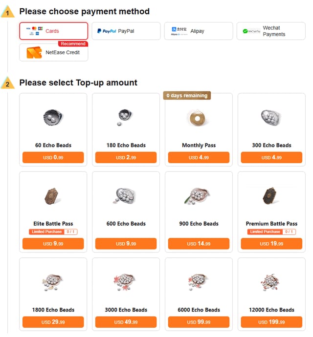The height and width of the screenshot is (337, 313).
Task: Click the 12000 Echo Beads pile icon
Action: [x=271, y=282]
